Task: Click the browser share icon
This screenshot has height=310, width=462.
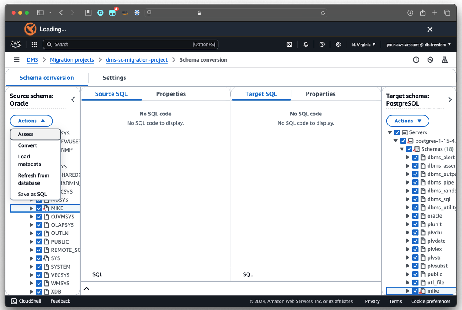Action: (x=422, y=13)
